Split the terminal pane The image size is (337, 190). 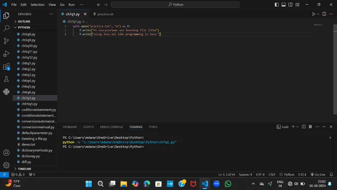(x=304, y=127)
